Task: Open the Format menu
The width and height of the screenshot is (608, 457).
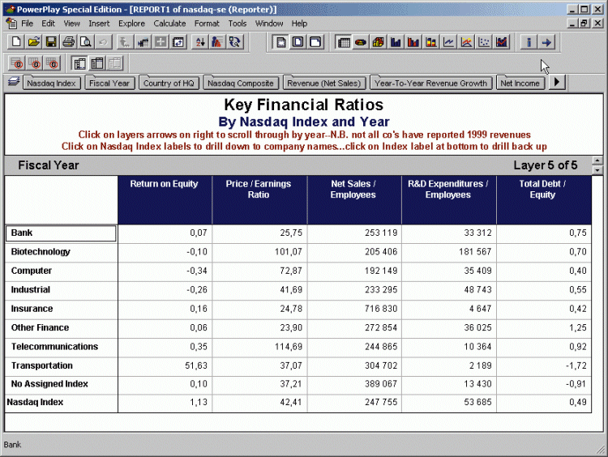Action: point(207,23)
